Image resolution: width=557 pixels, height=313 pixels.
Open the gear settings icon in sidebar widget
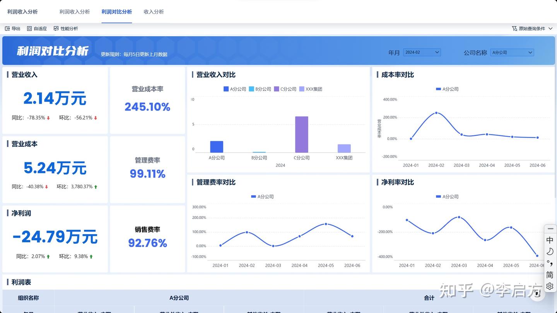[x=550, y=286]
